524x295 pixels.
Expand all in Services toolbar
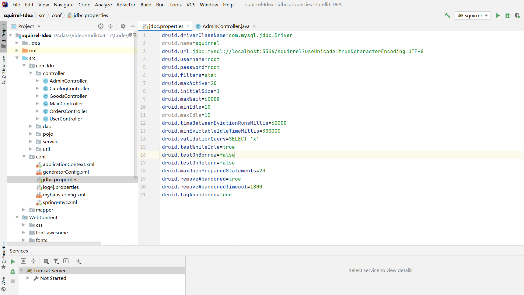coord(23,261)
